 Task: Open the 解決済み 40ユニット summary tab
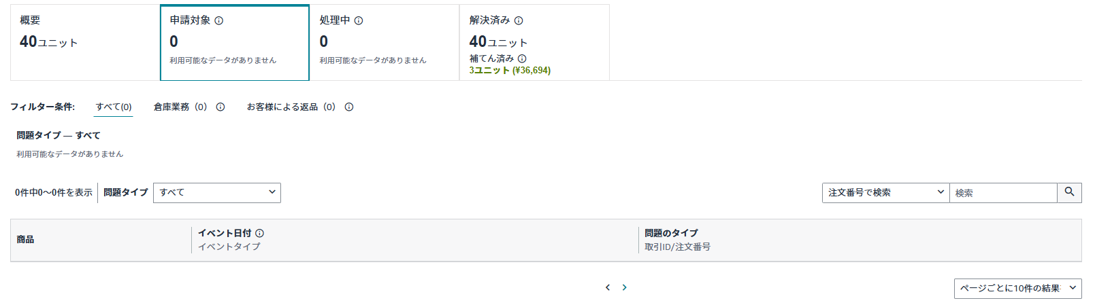(x=534, y=42)
